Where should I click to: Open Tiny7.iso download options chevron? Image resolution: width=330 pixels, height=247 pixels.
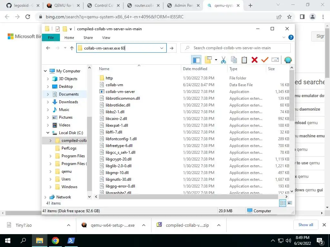[68, 225]
